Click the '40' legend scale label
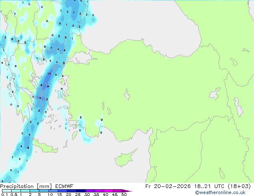Screen dimensions: 254x196 click(x=105, y=194)
